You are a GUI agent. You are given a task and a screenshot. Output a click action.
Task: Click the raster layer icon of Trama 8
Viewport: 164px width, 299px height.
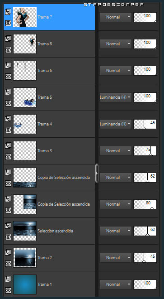(x=8, y=39)
